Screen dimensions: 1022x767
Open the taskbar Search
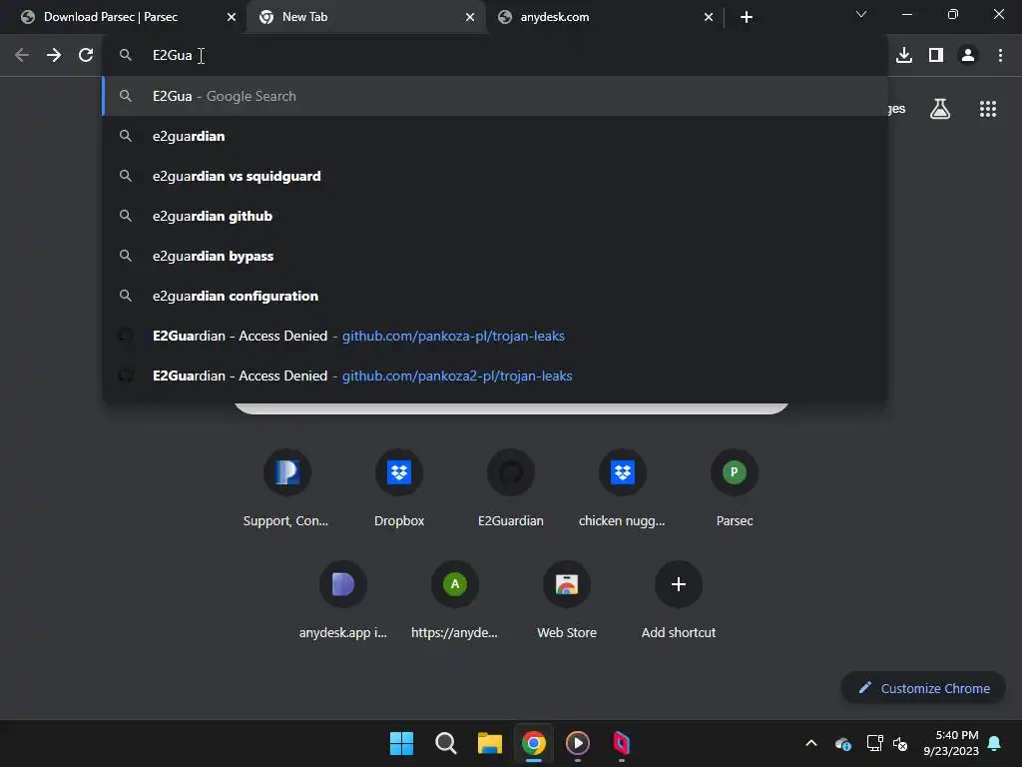point(446,743)
